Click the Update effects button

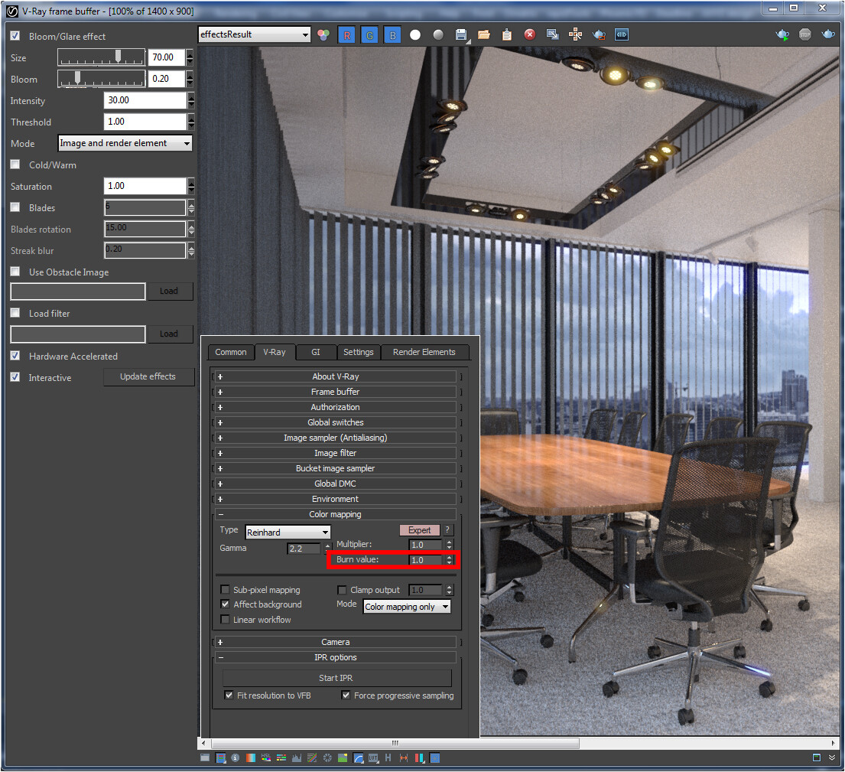point(148,377)
